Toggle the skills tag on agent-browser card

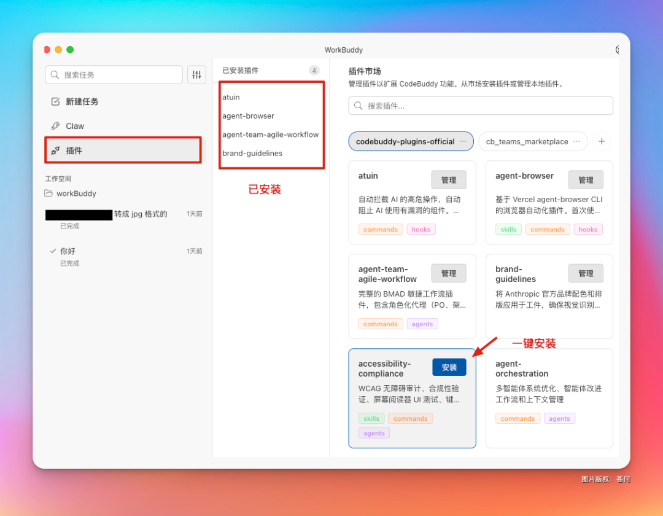tap(508, 229)
